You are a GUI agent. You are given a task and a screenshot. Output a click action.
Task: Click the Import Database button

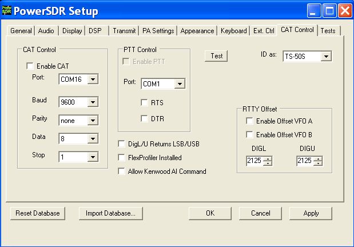(110, 213)
